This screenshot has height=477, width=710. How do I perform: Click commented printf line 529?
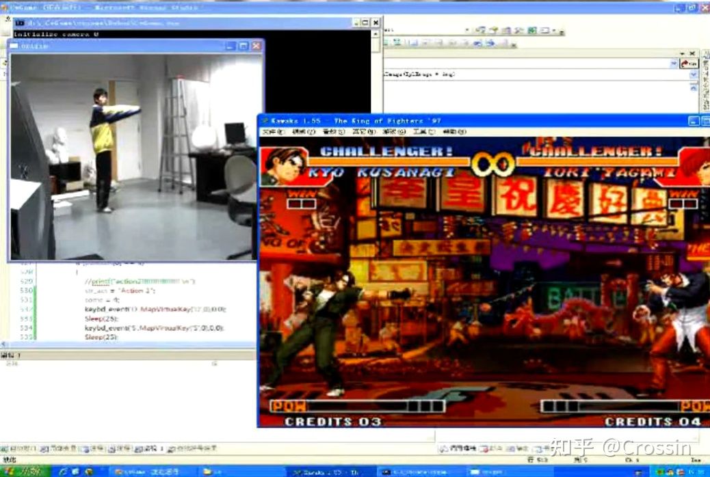[x=140, y=281]
